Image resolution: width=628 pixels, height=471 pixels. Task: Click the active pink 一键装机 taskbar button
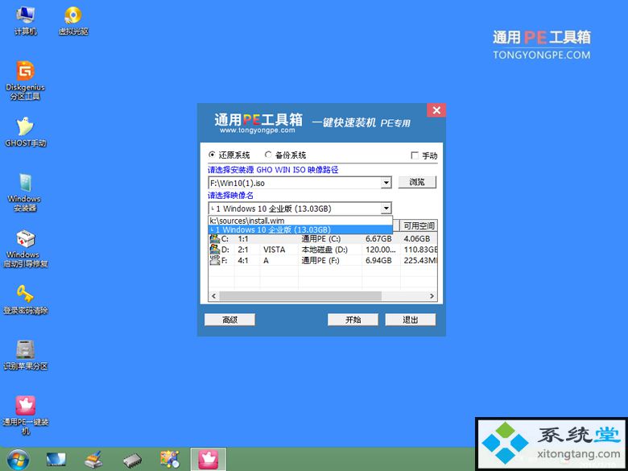209,460
